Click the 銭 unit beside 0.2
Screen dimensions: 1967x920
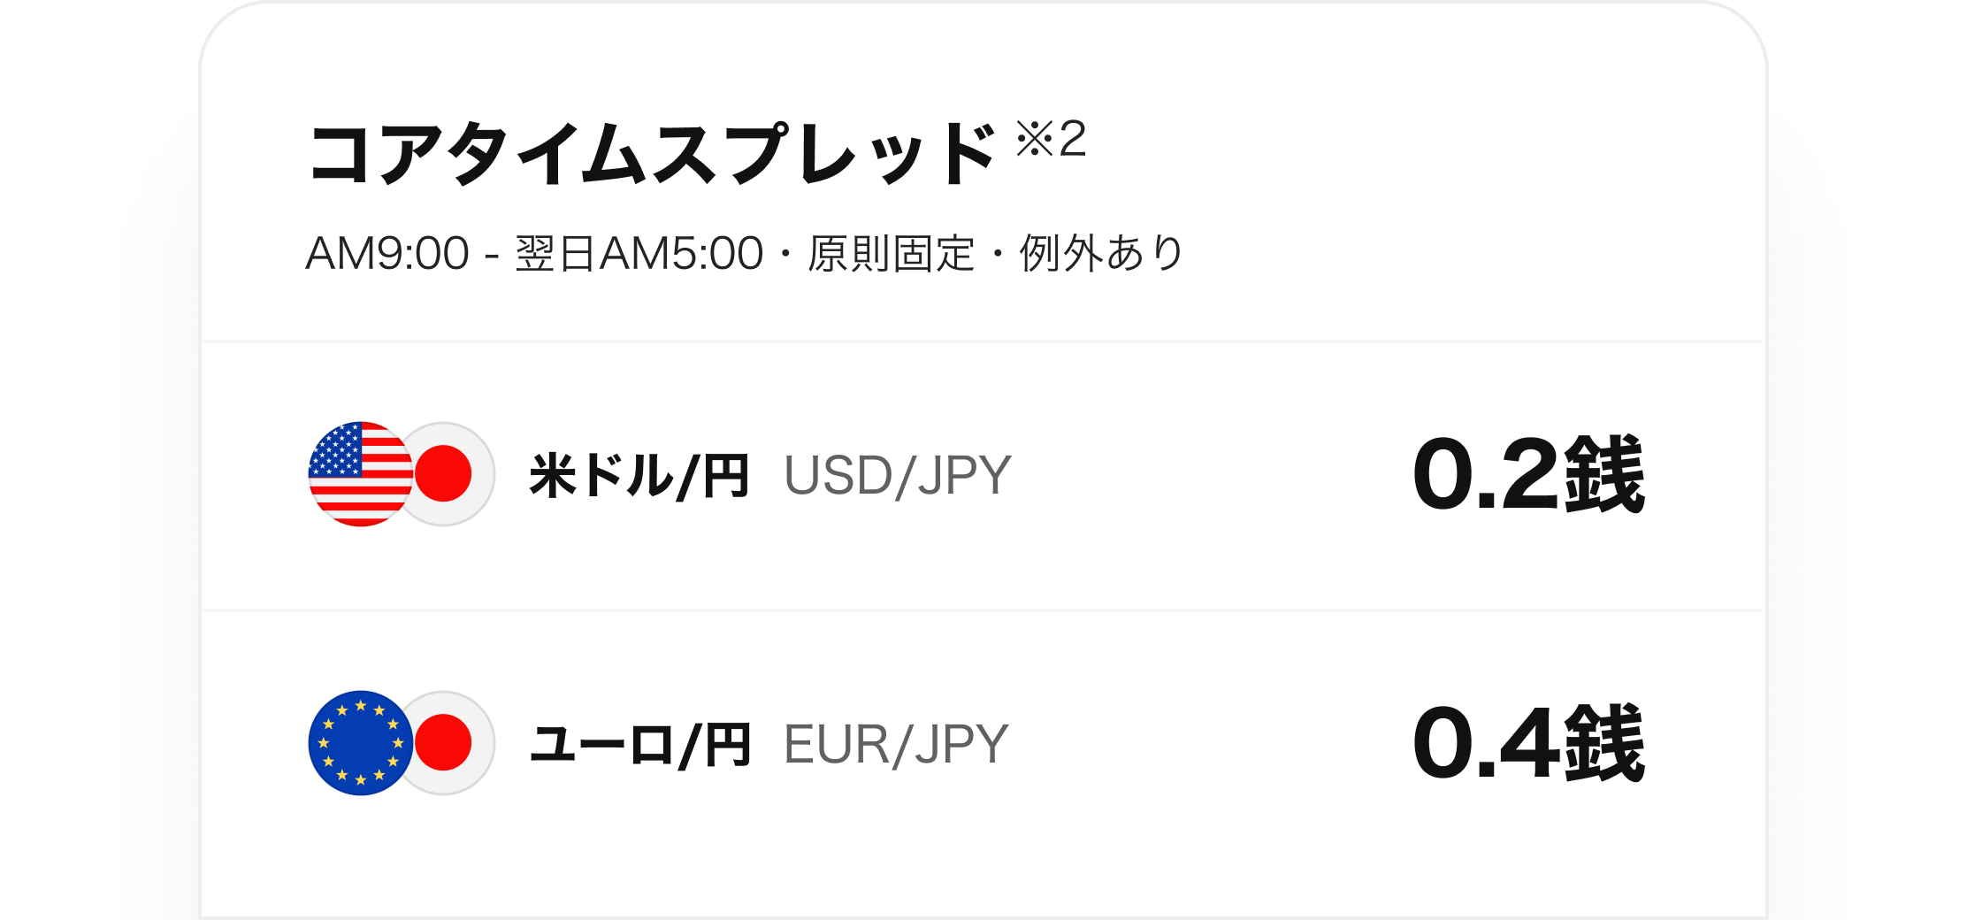[1604, 475]
